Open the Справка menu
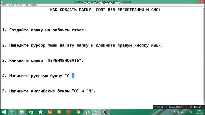 click(33, 5)
